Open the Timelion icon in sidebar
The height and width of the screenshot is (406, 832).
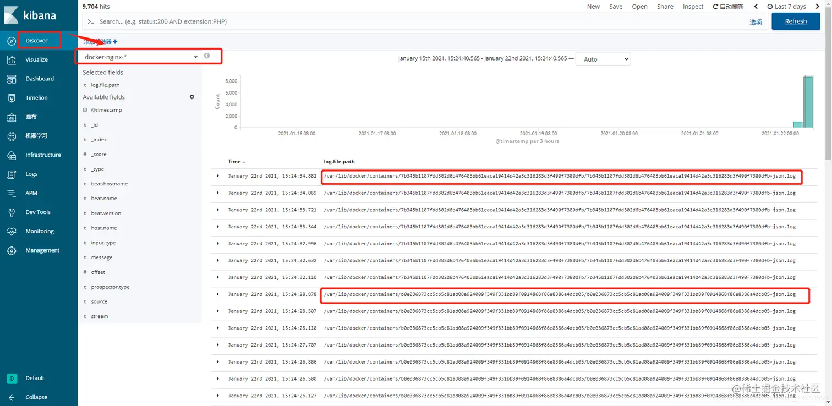click(x=12, y=98)
